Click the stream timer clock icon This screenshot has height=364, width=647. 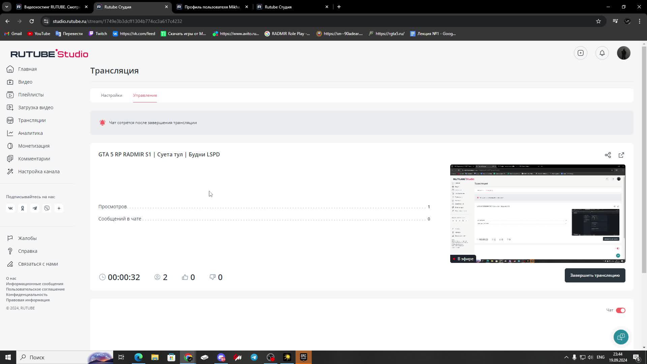point(102,277)
